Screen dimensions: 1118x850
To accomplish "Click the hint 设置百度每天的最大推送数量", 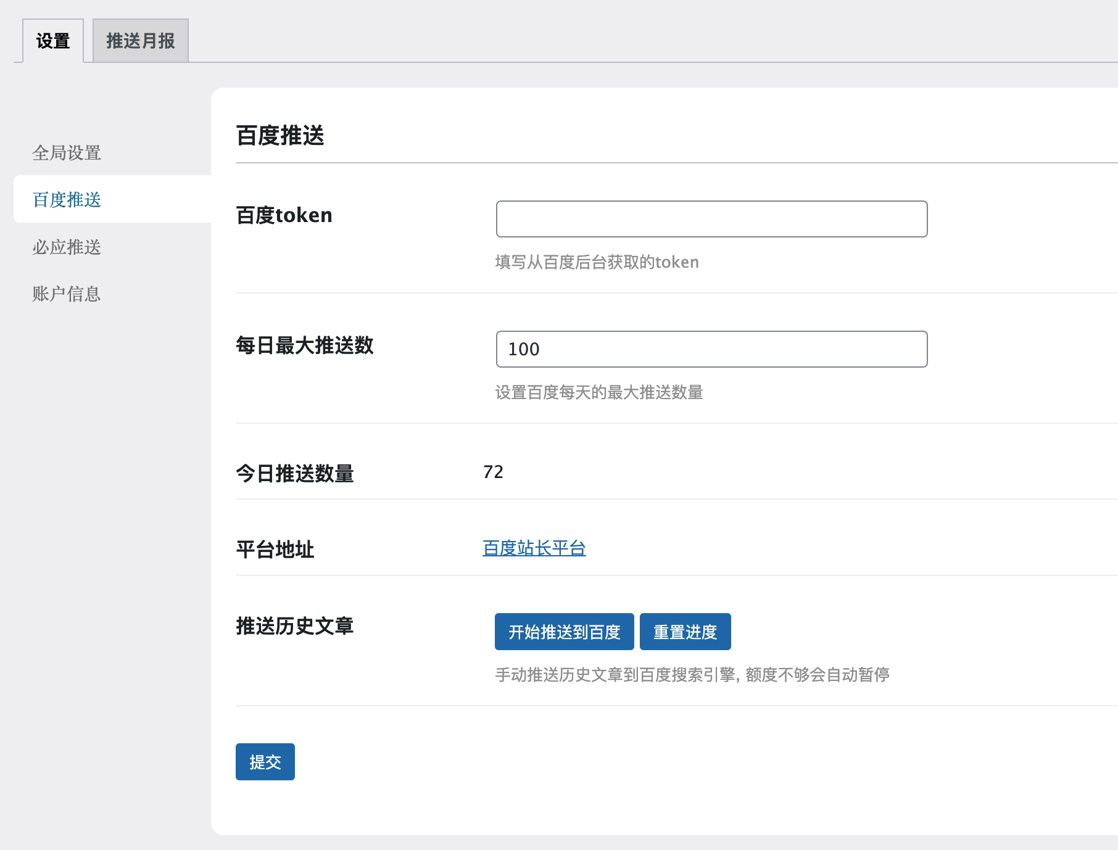I will [x=599, y=393].
